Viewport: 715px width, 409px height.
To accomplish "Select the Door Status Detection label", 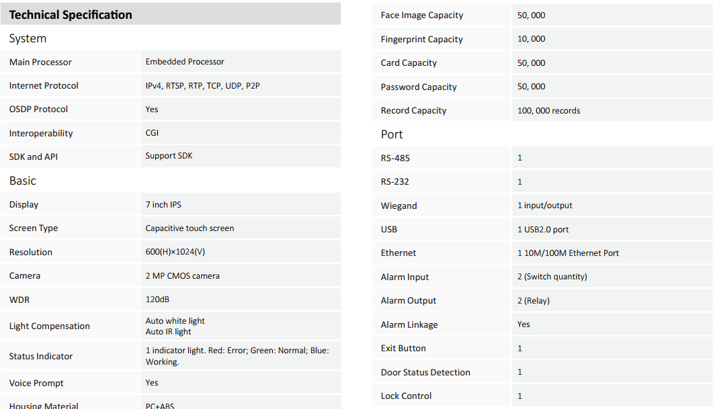I will pyautogui.click(x=425, y=372).
